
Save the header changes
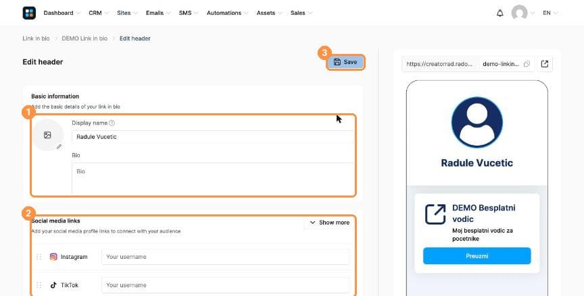pyautogui.click(x=345, y=62)
